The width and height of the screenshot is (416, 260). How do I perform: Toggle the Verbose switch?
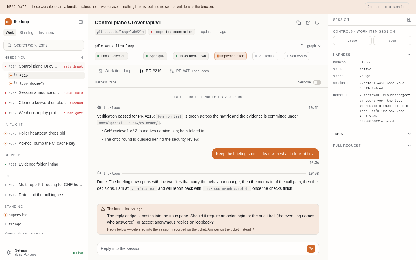pos(317,82)
